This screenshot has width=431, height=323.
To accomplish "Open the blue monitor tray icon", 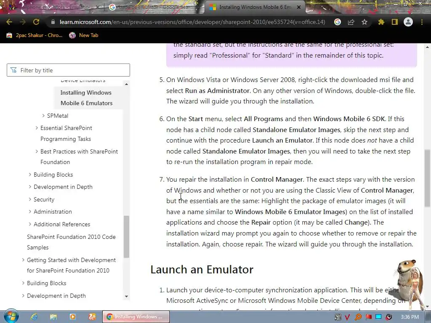I will click(379, 317).
